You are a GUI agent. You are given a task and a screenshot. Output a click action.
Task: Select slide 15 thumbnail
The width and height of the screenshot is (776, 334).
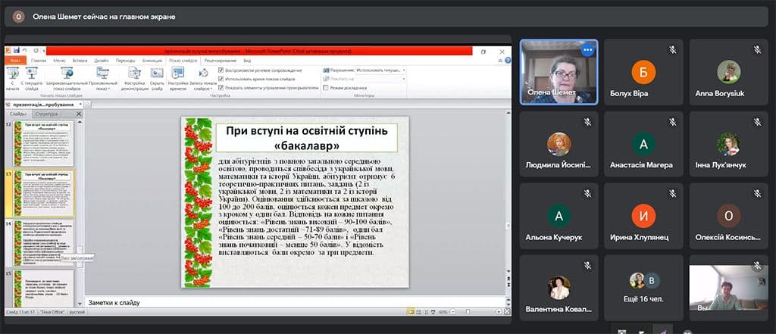44,288
